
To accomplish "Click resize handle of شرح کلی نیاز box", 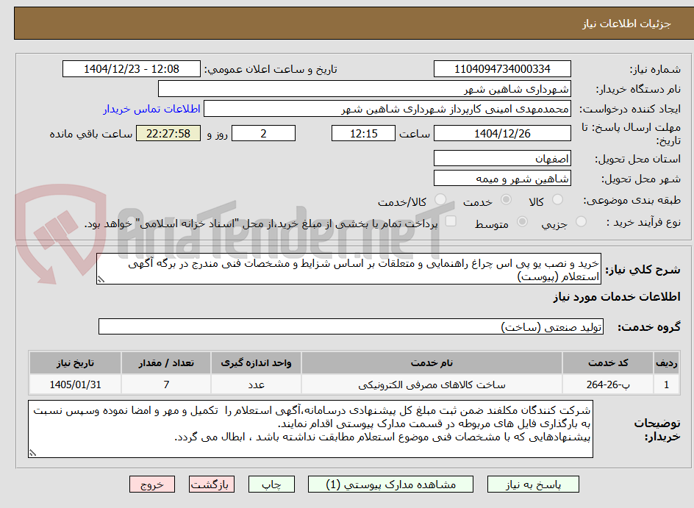I will coord(101,279).
